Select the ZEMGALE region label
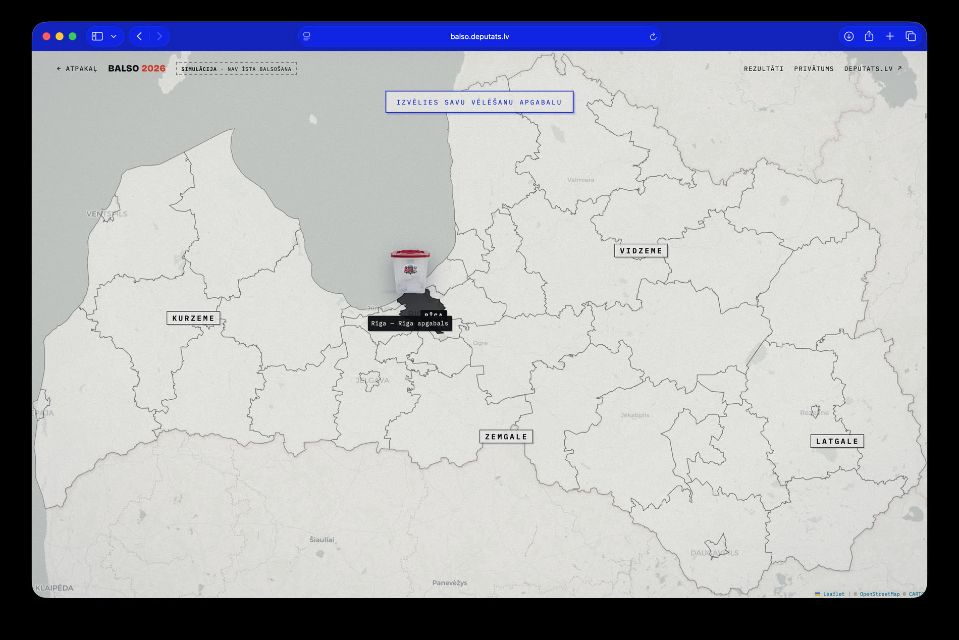The height and width of the screenshot is (640, 959). [x=506, y=437]
